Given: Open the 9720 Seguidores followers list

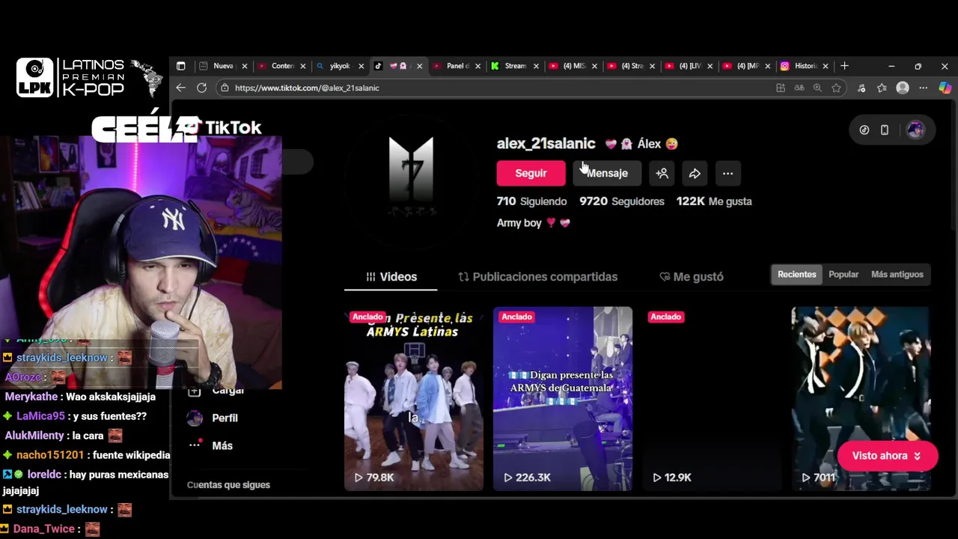Looking at the screenshot, I should pyautogui.click(x=621, y=201).
